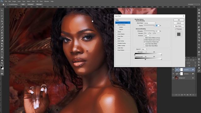
Task: Enable the Drop Shadow checkbox
Action: tap(117, 50)
